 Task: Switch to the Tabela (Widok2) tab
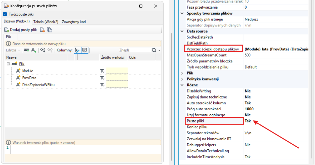46,22
